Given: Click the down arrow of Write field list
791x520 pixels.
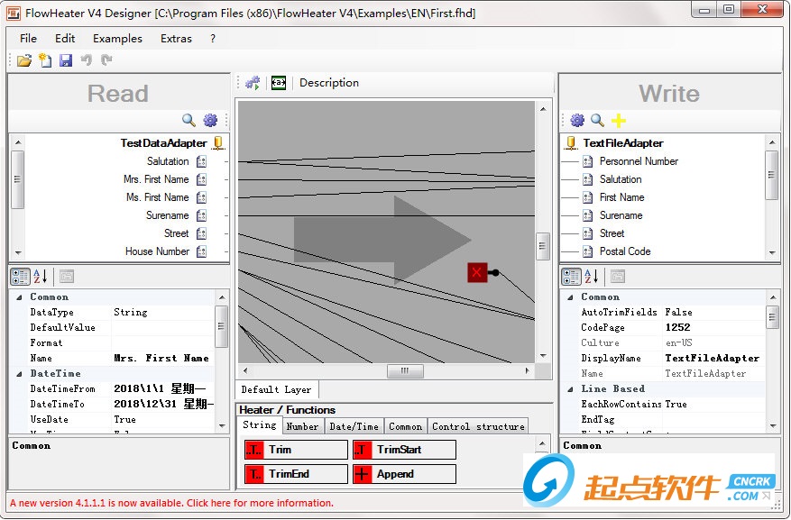Looking at the screenshot, I should (772, 252).
